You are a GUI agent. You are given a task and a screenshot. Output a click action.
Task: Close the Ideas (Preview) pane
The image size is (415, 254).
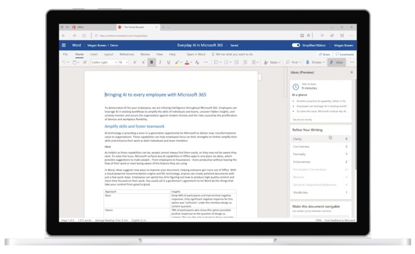coord(351,72)
